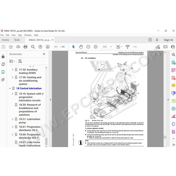The width and height of the screenshot is (176, 176).
Task: Open the View menu
Action: tap(14, 35)
